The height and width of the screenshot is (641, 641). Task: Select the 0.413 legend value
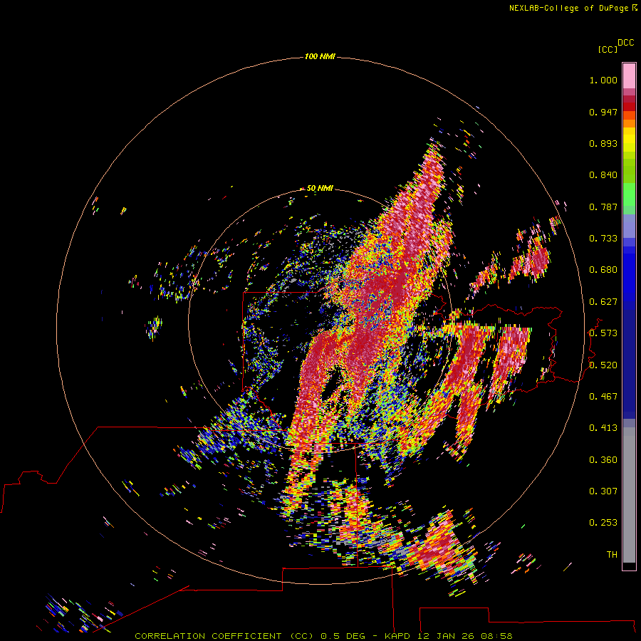[603, 428]
